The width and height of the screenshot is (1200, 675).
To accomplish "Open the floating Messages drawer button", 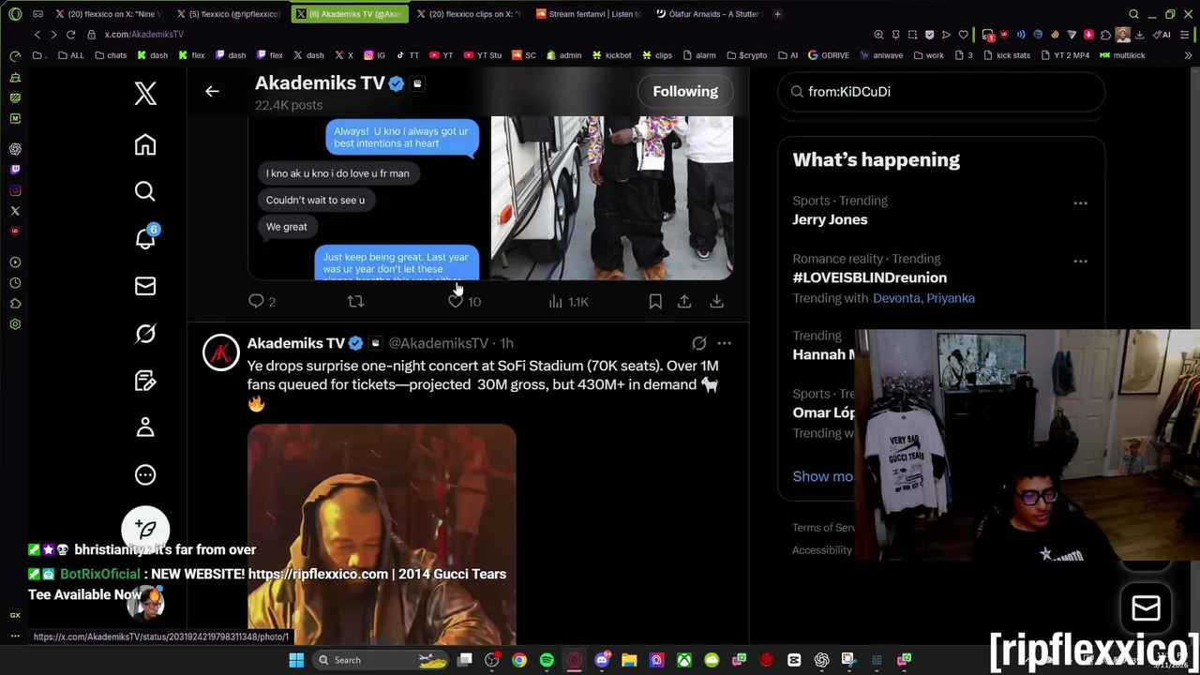I will click(x=1146, y=608).
